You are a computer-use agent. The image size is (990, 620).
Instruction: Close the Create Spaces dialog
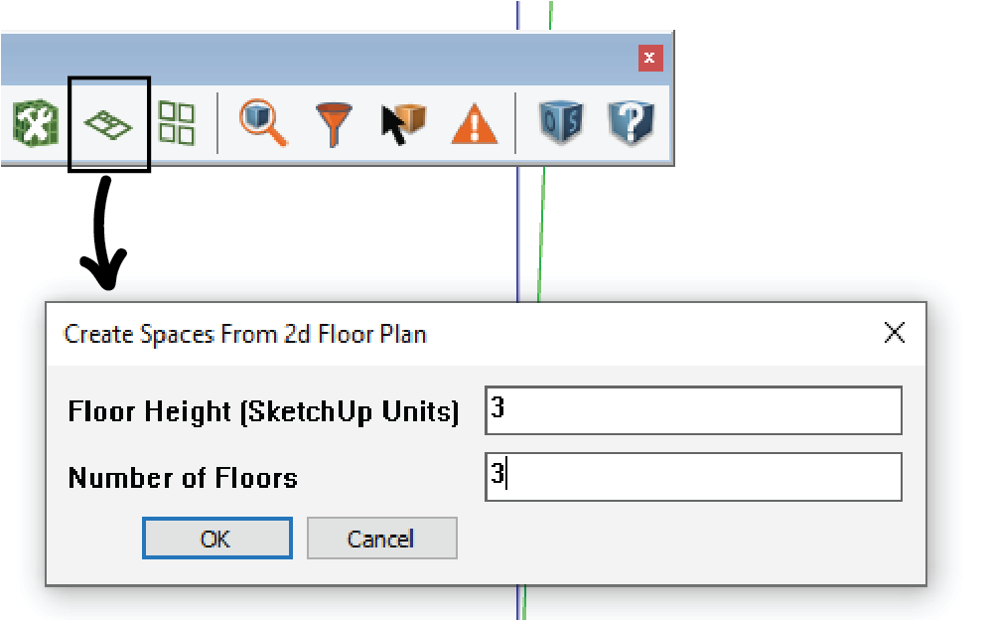[x=894, y=333]
